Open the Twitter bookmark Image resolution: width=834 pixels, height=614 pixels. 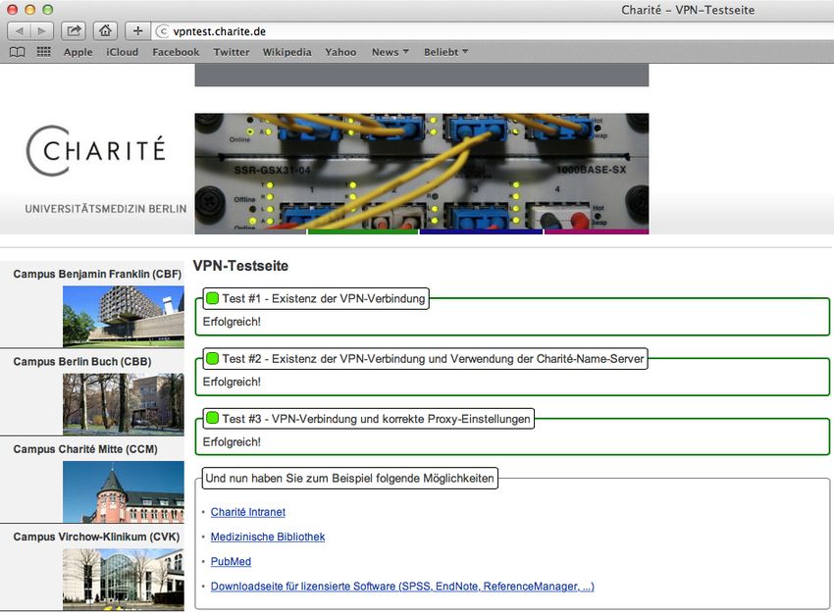tap(232, 52)
